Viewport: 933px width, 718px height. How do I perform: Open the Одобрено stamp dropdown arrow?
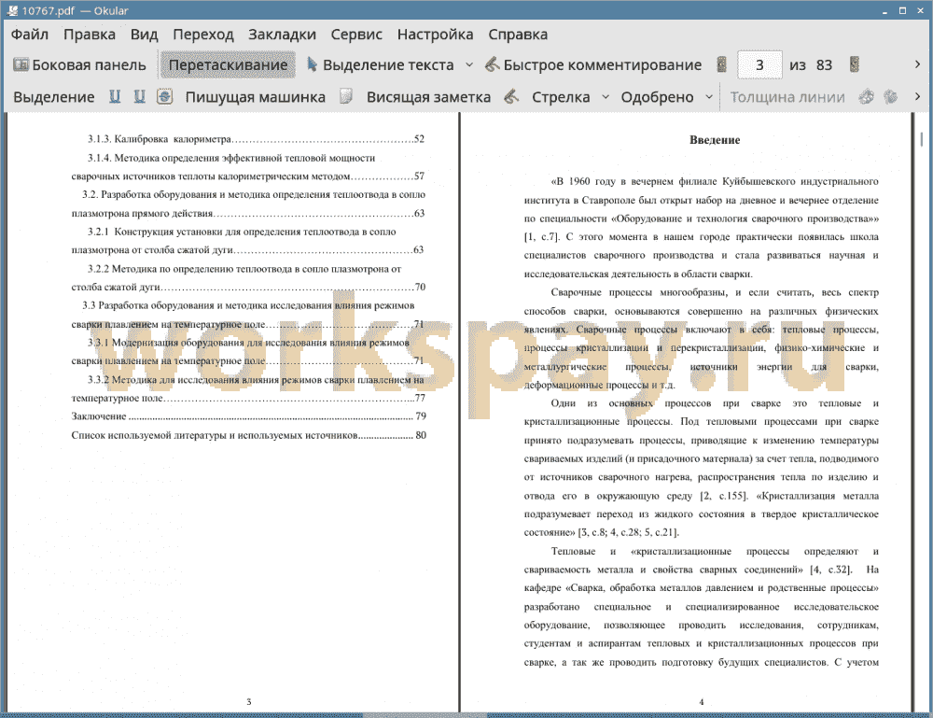(x=709, y=97)
